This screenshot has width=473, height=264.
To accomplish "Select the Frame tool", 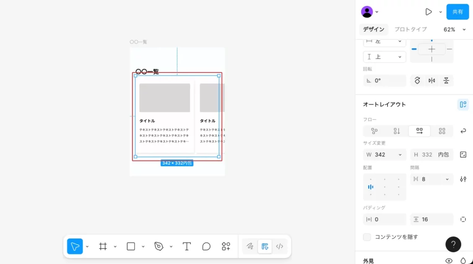I will click(103, 246).
